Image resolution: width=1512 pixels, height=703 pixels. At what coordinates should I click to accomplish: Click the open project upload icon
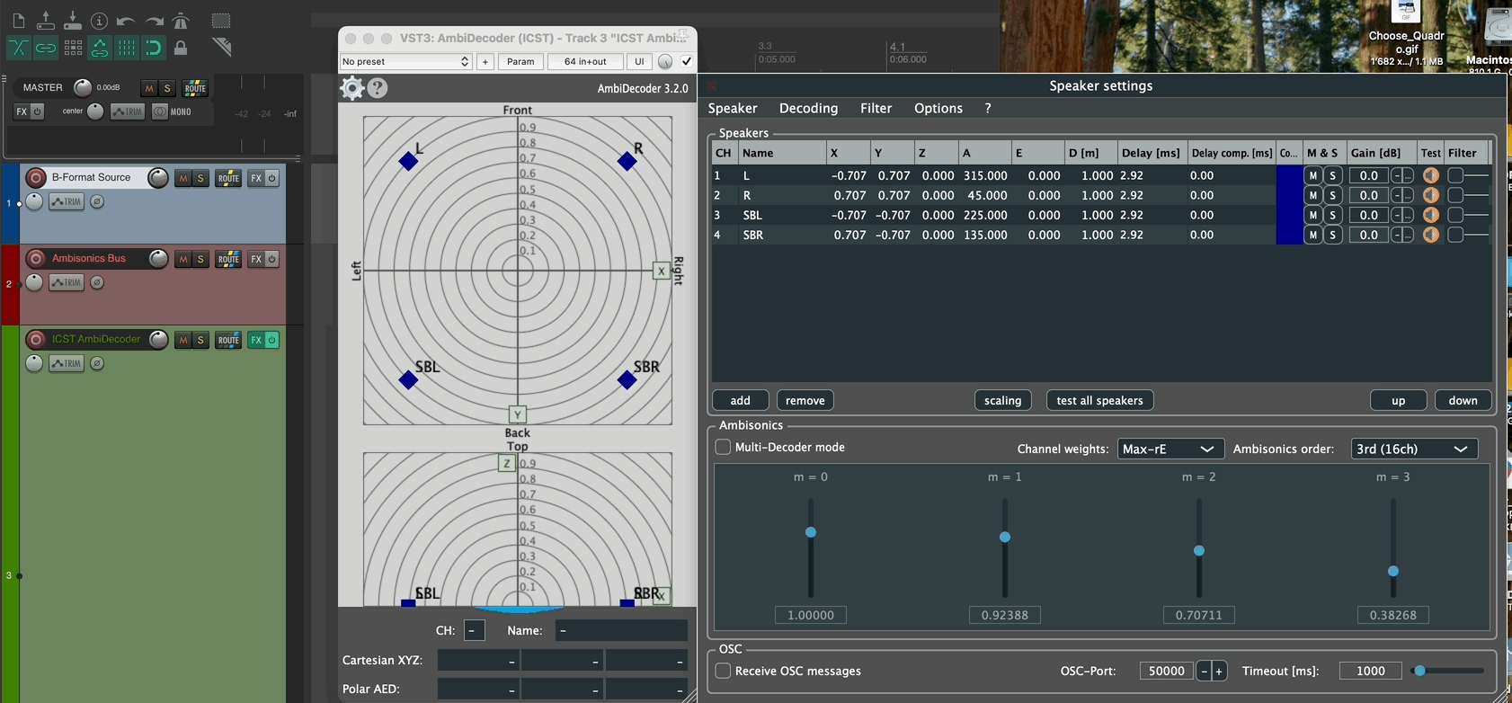[46, 20]
